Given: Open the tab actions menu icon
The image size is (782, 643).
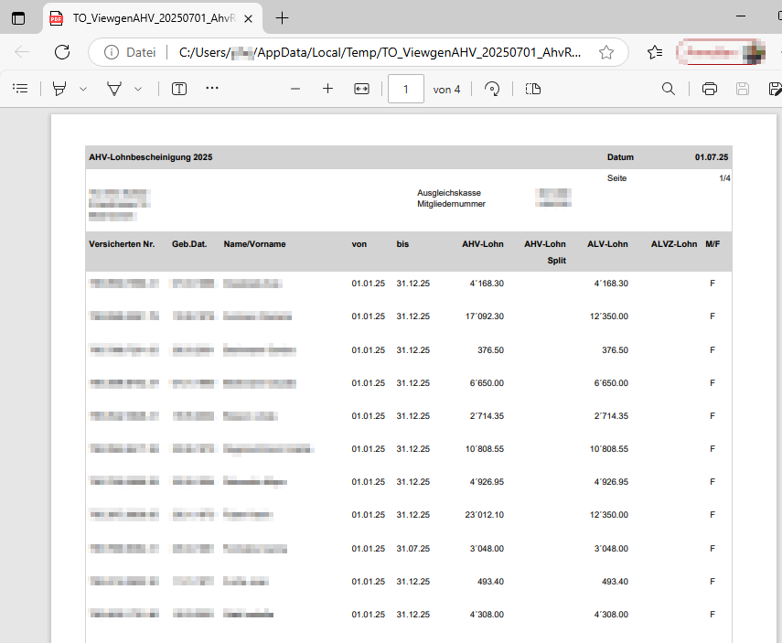Looking at the screenshot, I should 18,18.
